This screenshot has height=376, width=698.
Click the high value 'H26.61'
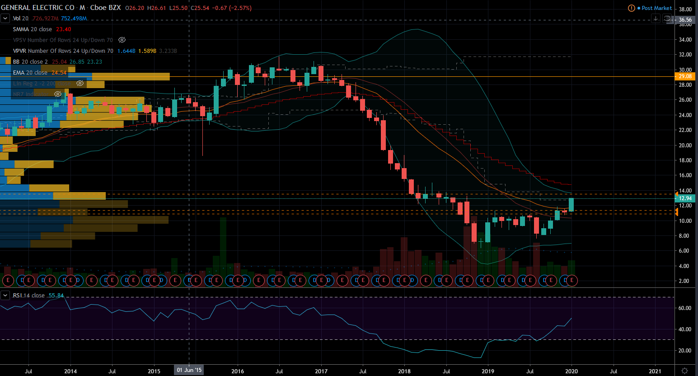point(157,8)
